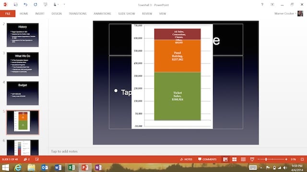Viewport: 307px width, 172px height.
Task: Open the TRANSITIONS ribbon tab
Action: tap(78, 14)
